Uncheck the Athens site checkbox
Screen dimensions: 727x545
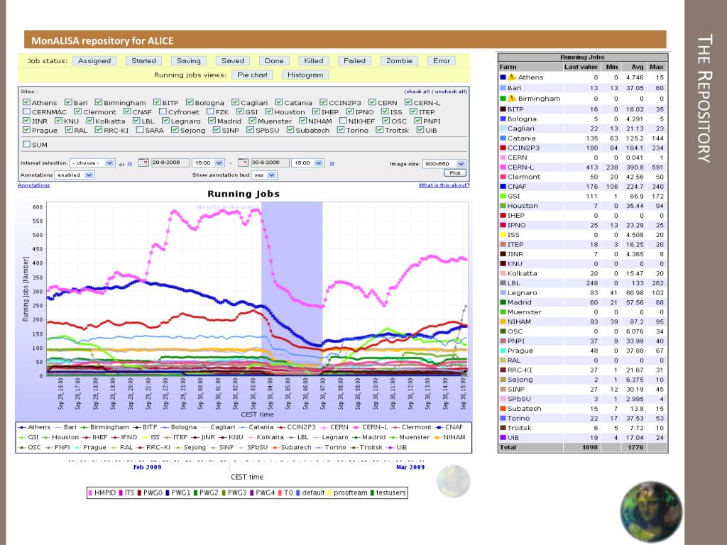26,102
